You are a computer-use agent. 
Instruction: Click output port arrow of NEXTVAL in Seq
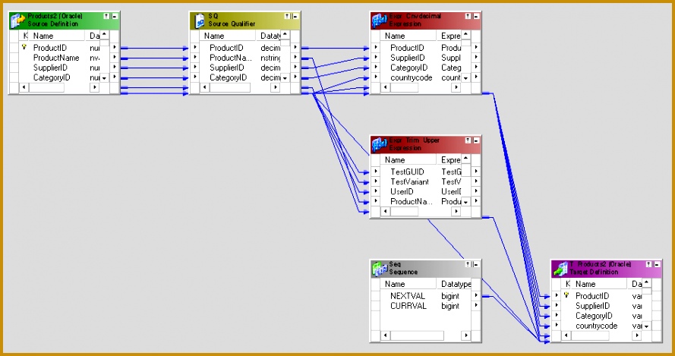[x=476, y=295]
